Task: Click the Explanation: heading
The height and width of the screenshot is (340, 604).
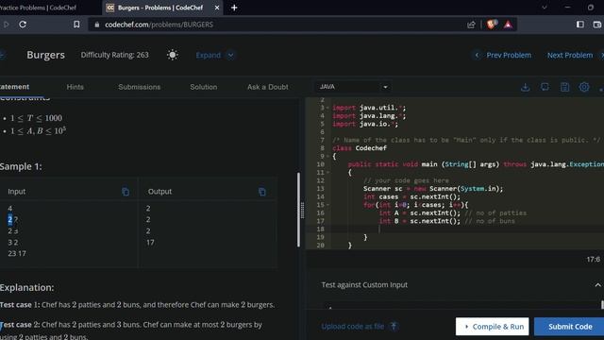Action: [27, 287]
